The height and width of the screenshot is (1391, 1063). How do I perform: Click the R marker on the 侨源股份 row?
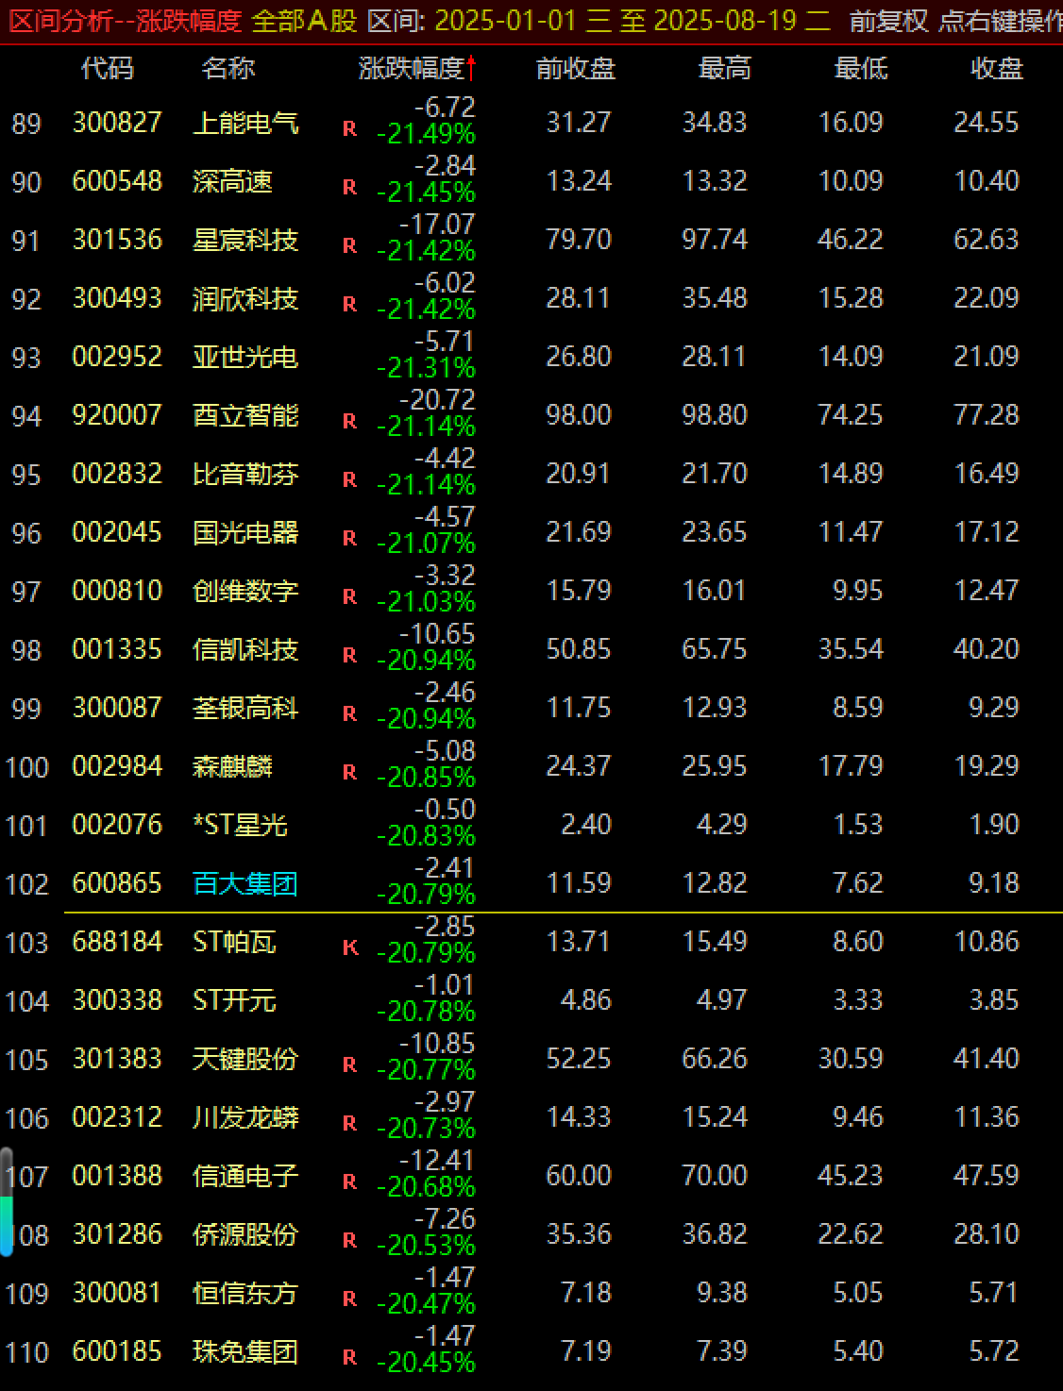[x=350, y=1240]
